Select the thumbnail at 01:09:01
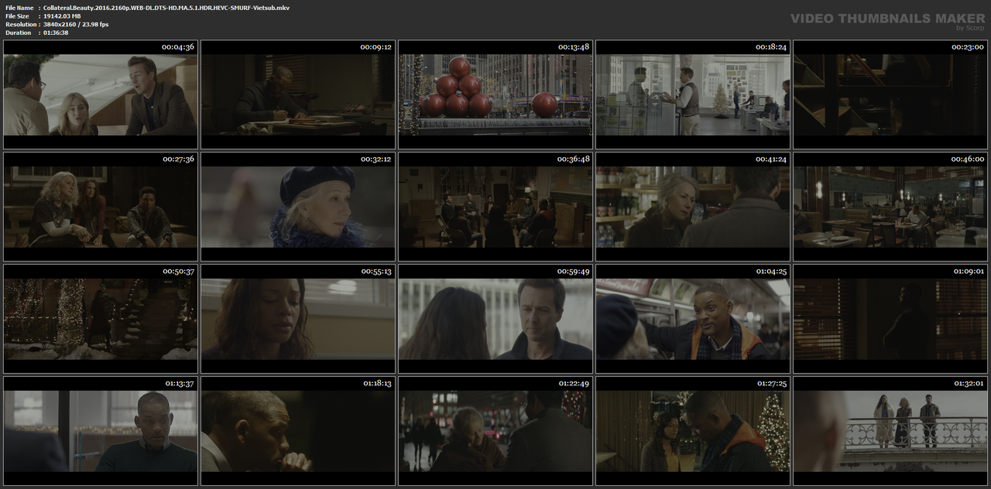Image resolution: width=991 pixels, height=489 pixels. click(891, 319)
